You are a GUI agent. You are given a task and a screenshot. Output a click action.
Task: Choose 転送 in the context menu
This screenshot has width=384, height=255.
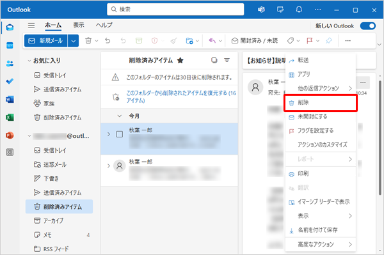pyautogui.click(x=321, y=60)
